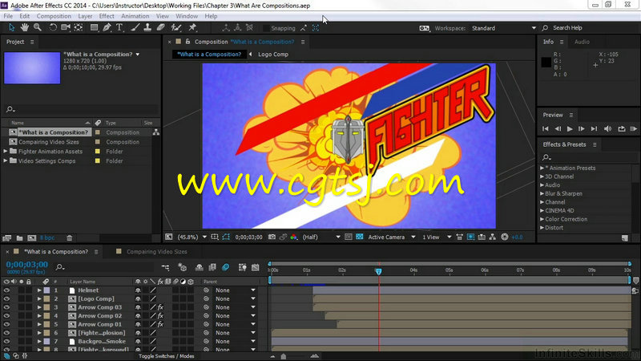The height and width of the screenshot is (361, 641).
Task: Hide the Arrow Comp 01 layer
Action: tap(6, 324)
